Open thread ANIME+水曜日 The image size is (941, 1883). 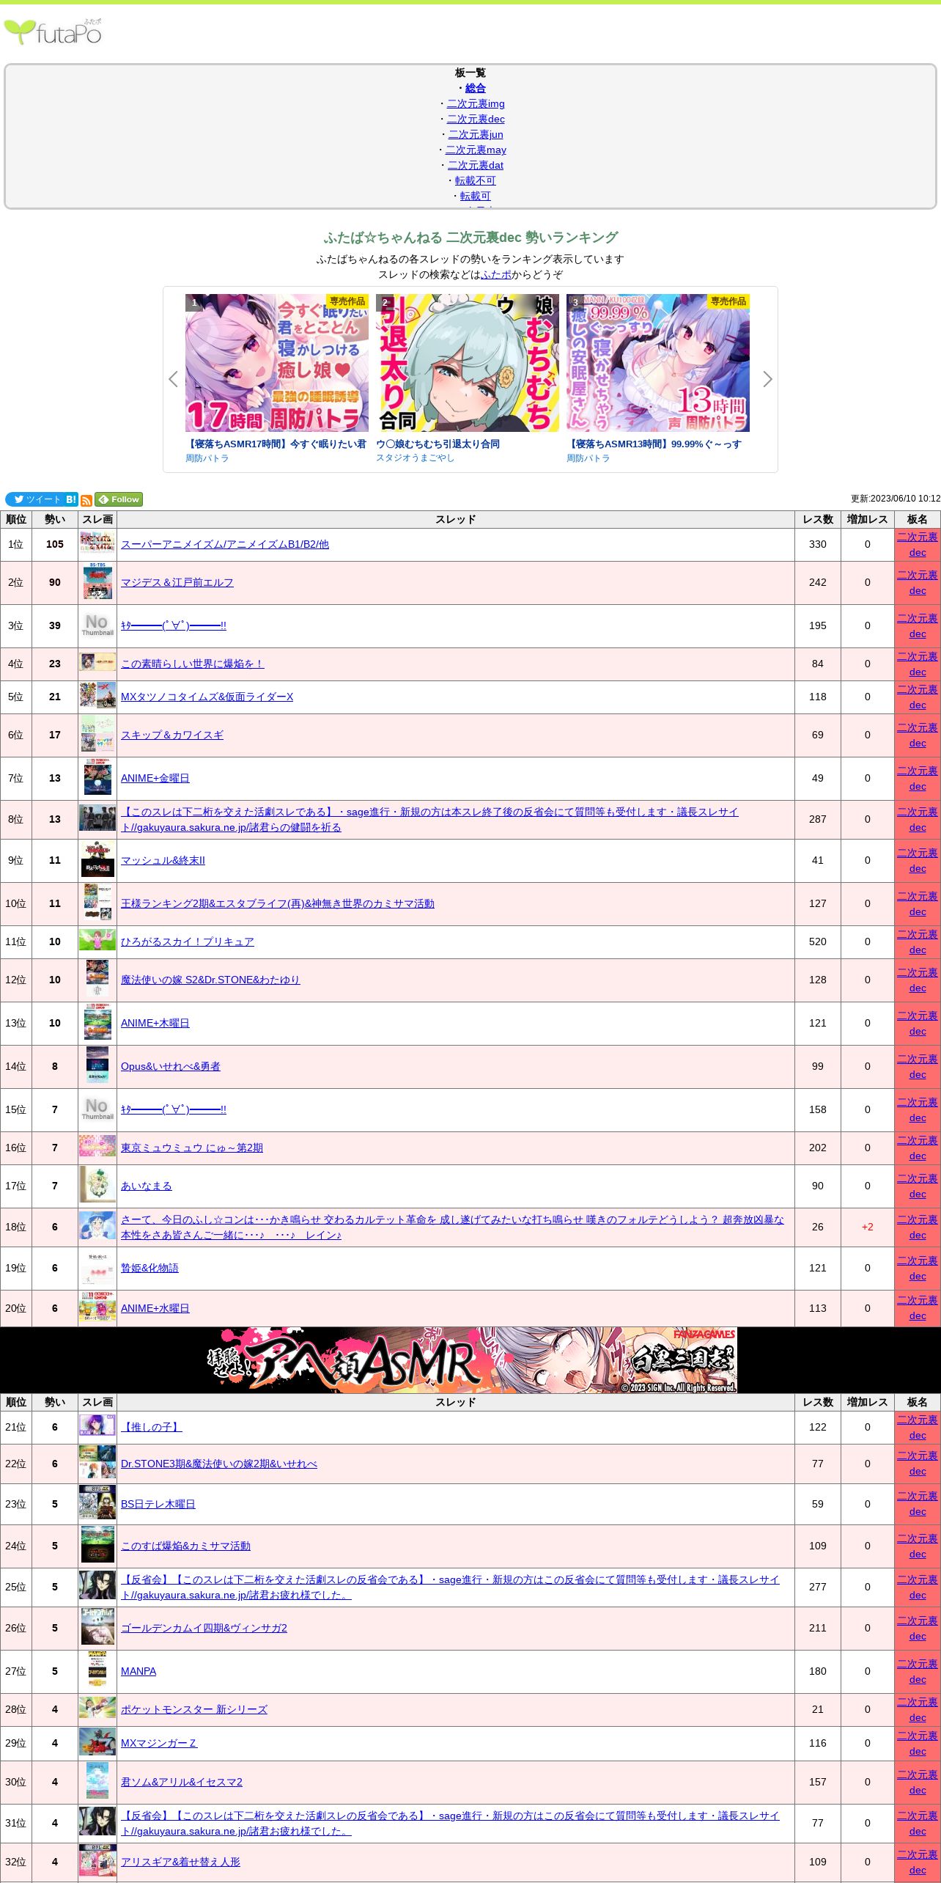(155, 1308)
